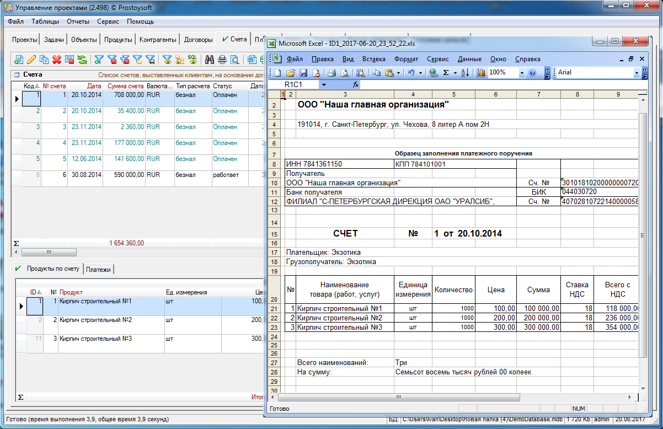Image resolution: width=663 pixels, height=429 pixels.
Task: Click Excel Print icon
Action: (x=331, y=72)
